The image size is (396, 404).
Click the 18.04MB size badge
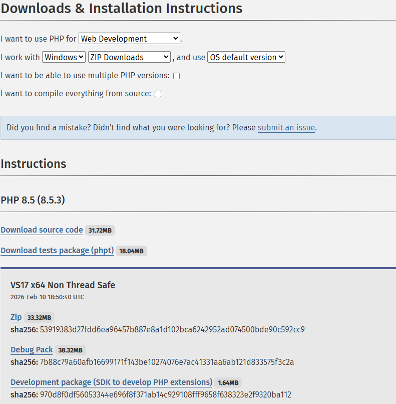pos(131,251)
